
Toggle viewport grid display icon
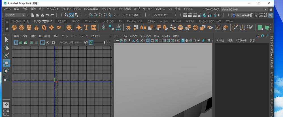(x=148, y=40)
